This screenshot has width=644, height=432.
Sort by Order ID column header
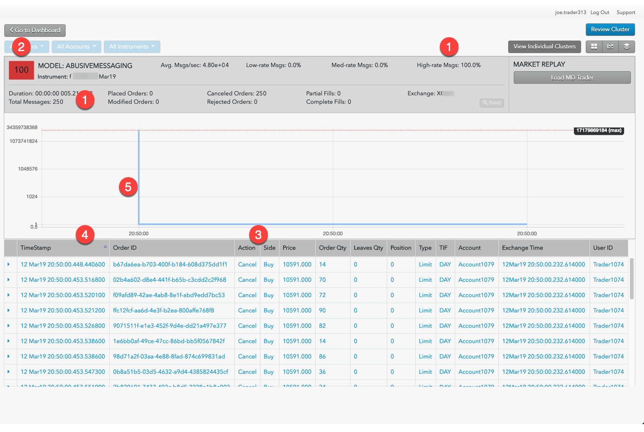coord(172,248)
